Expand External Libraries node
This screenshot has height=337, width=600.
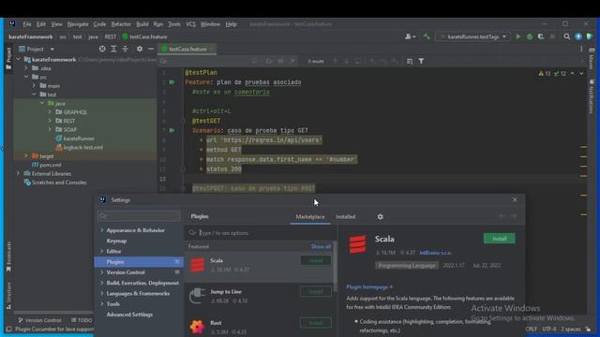tap(18, 173)
